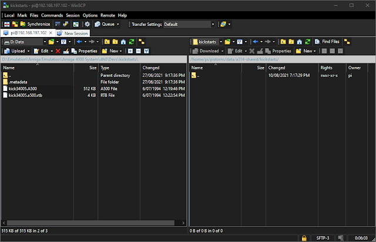Open the Commands menu
Viewport: 376px width, 242px height.
pyautogui.click(x=52, y=16)
